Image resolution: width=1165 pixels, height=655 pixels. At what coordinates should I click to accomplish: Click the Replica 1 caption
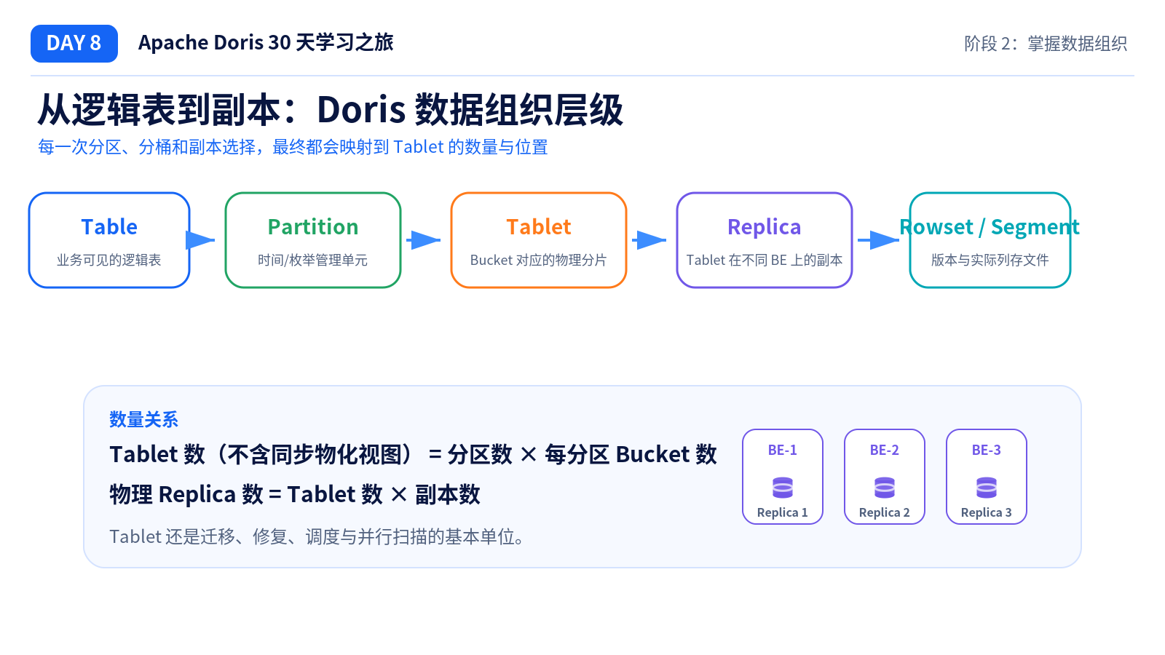[x=783, y=512]
